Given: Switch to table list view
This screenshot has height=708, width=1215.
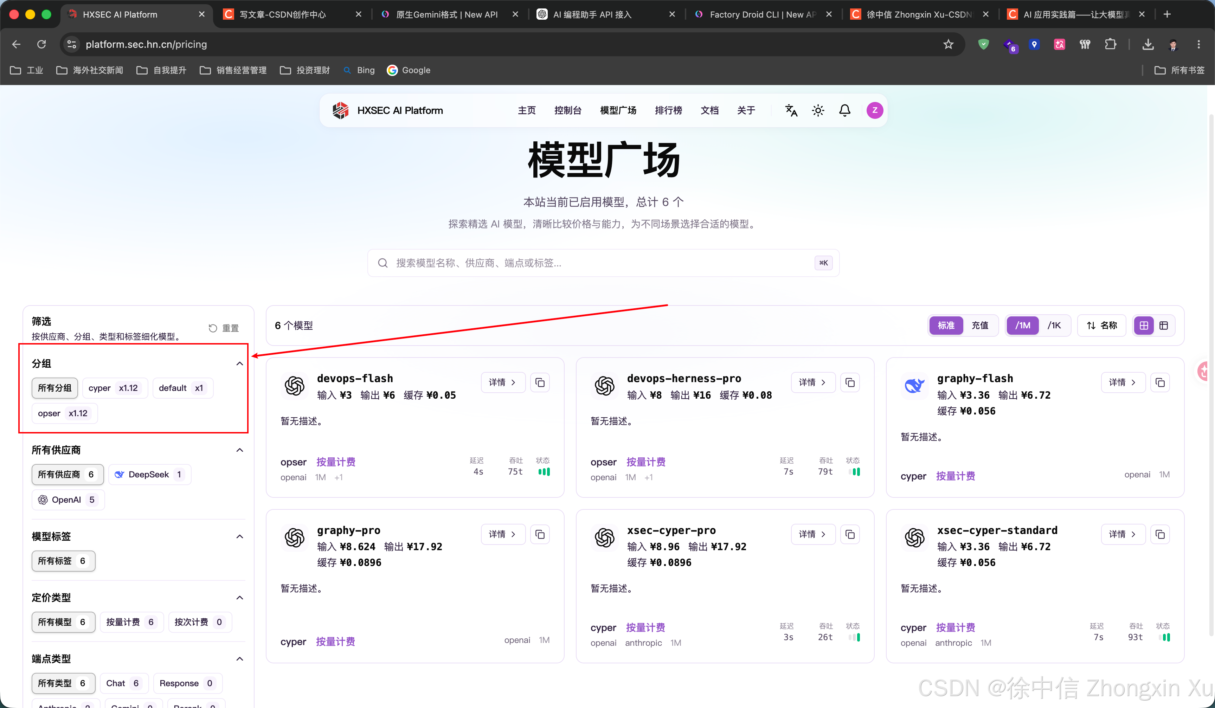Looking at the screenshot, I should [1164, 326].
